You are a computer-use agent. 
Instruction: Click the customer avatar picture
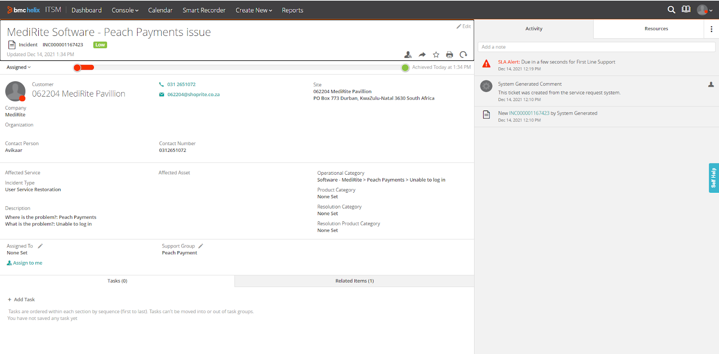(x=15, y=91)
